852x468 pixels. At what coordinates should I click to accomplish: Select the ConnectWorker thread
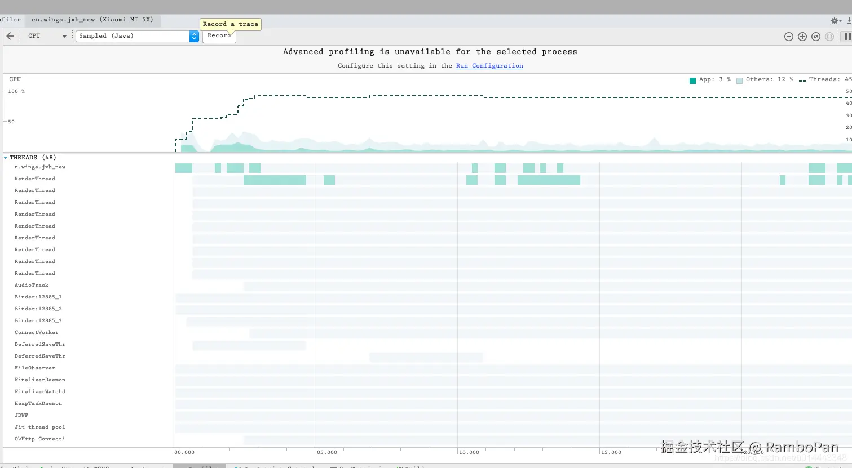pyautogui.click(x=37, y=333)
